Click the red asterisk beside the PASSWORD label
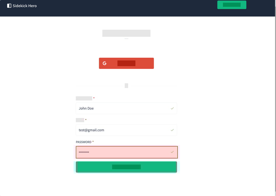The width and height of the screenshot is (276, 196). (93, 142)
